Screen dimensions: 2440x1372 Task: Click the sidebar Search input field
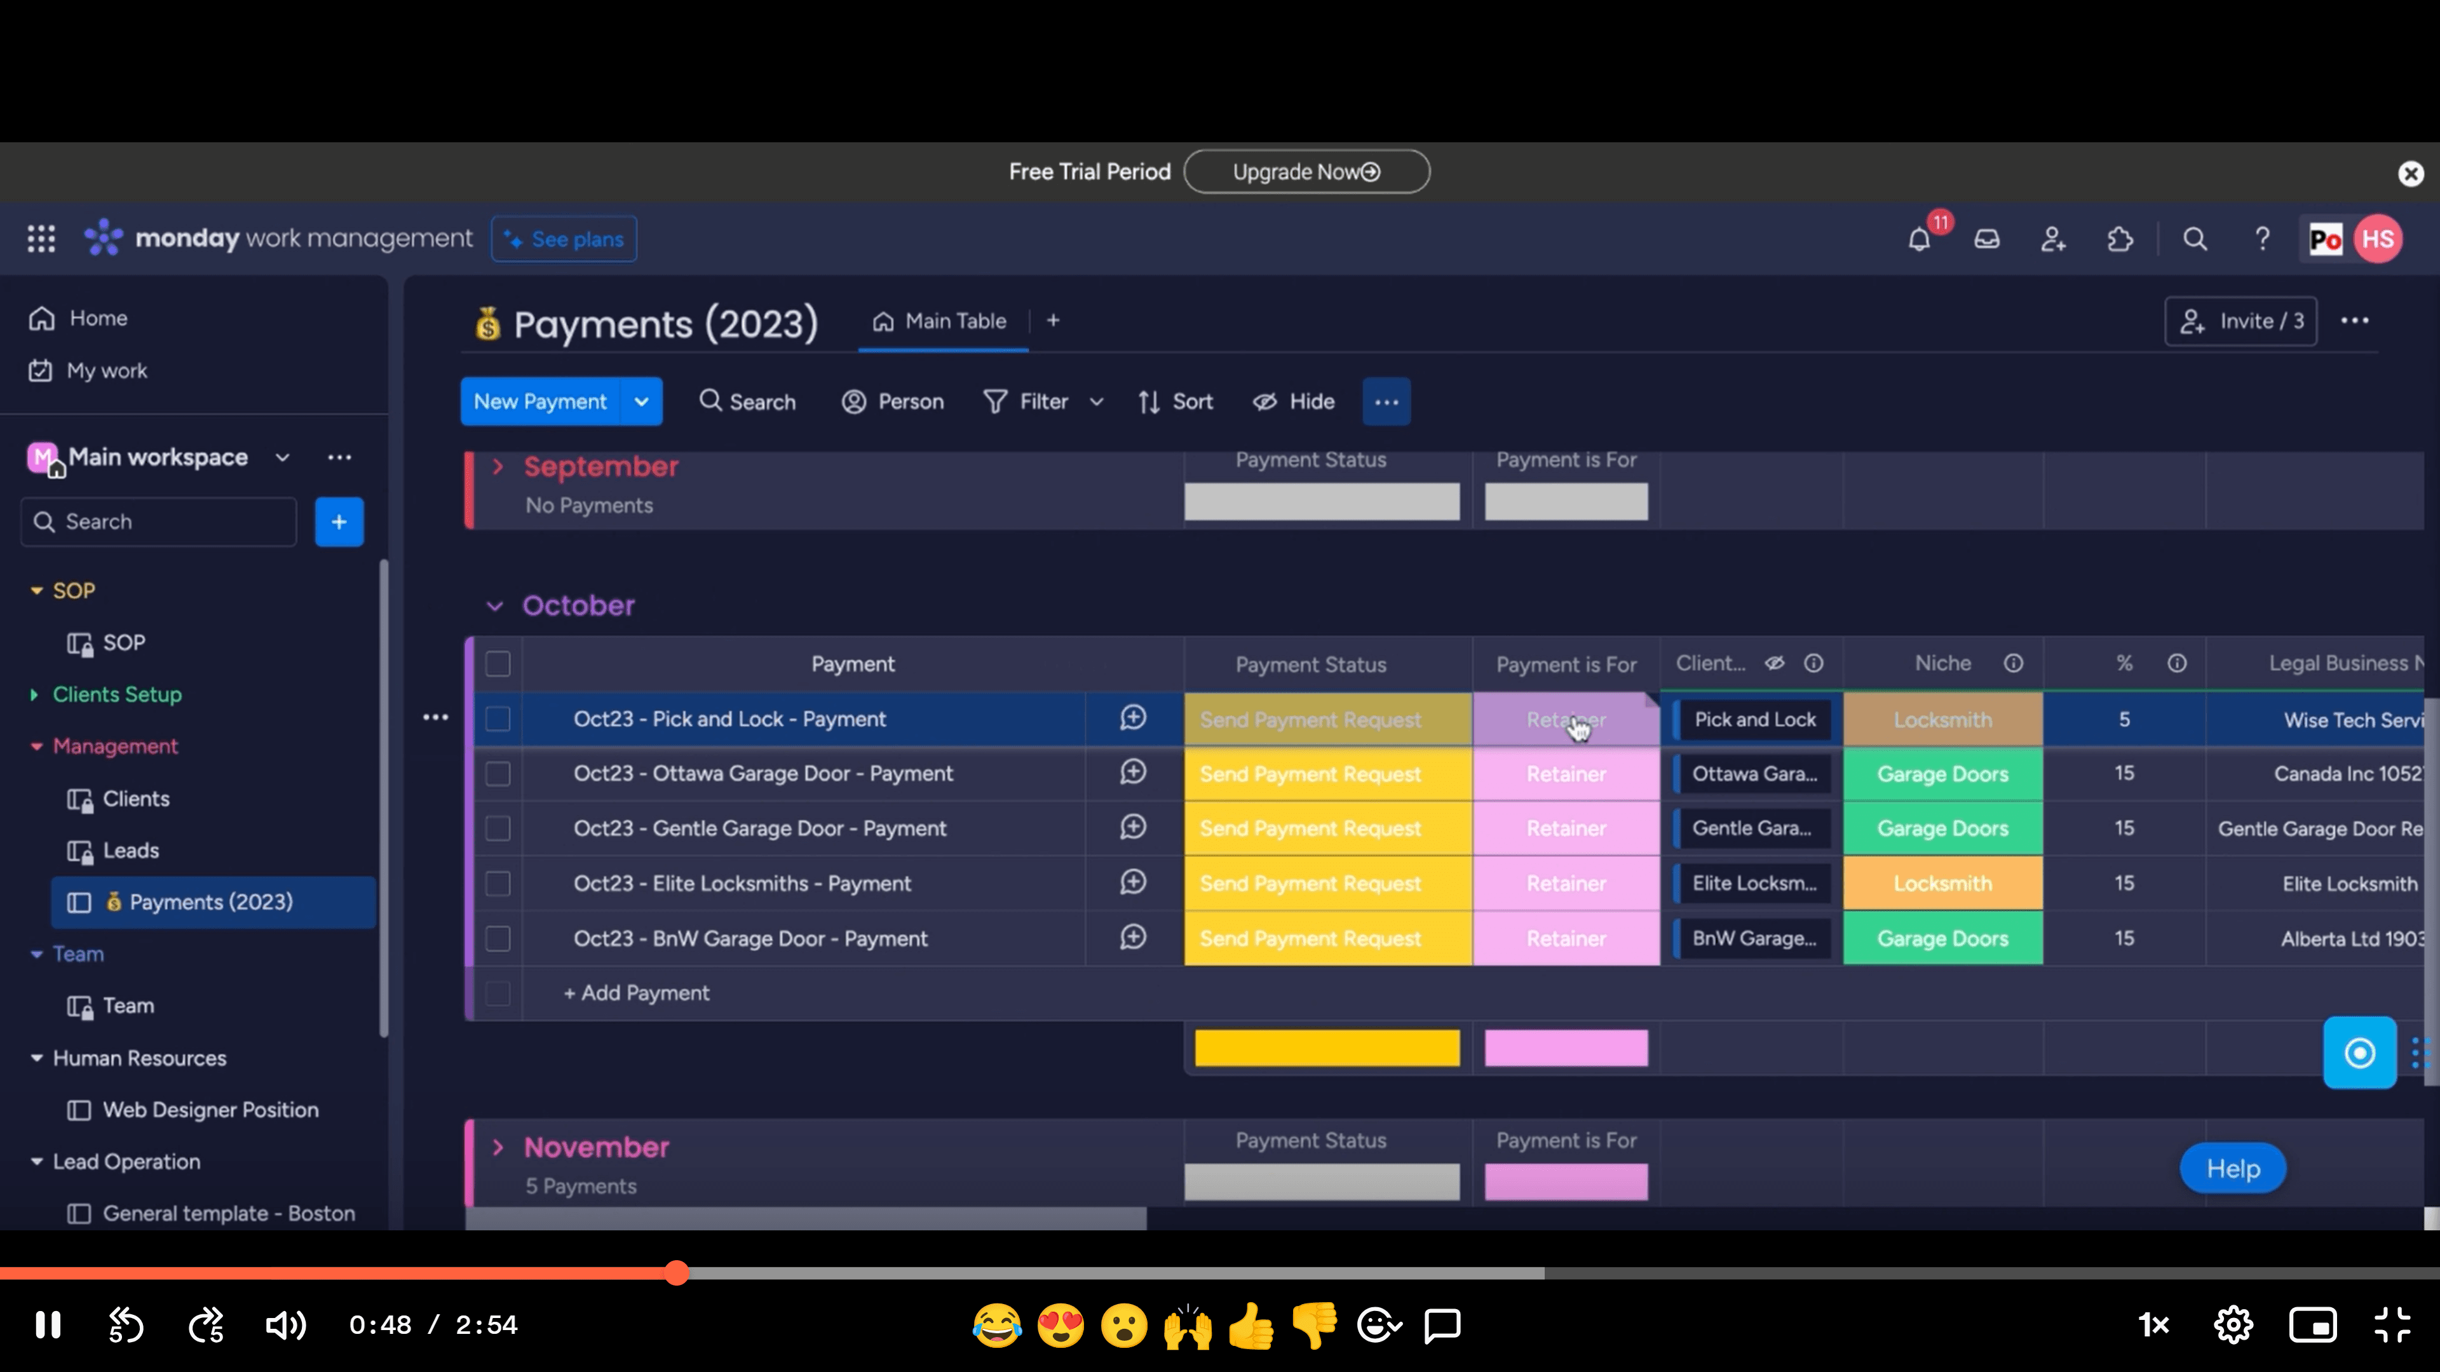[x=159, y=521]
